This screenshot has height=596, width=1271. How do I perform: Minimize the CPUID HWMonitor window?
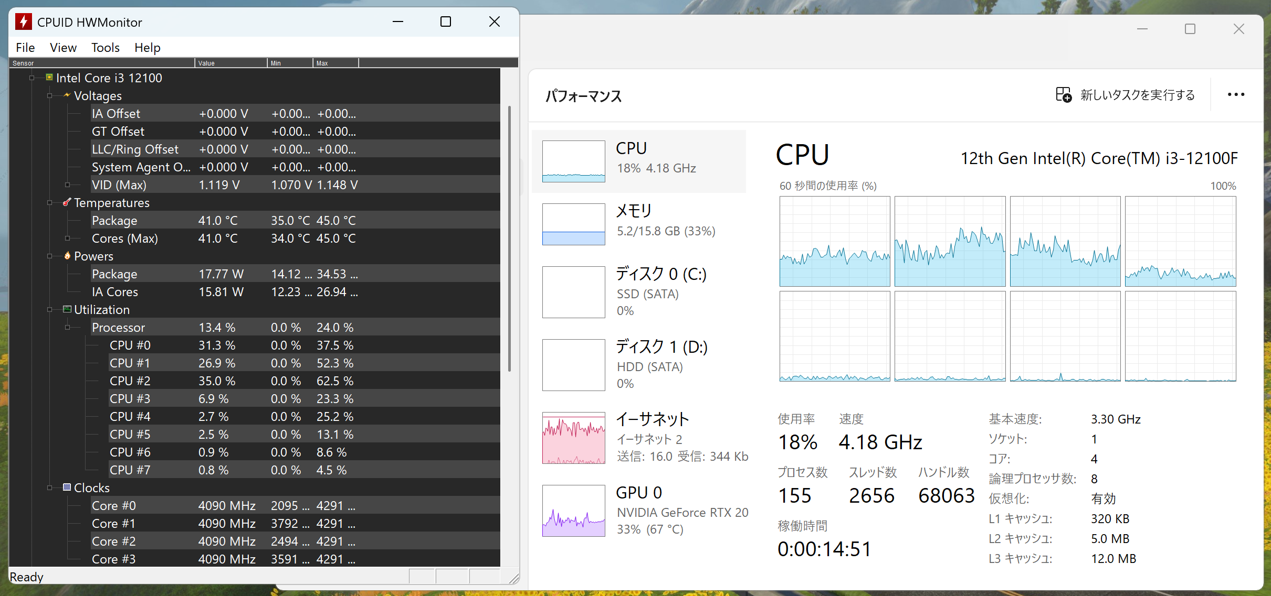coord(398,21)
